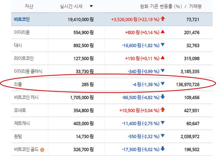Click the volume 3,185,335

point(190,72)
